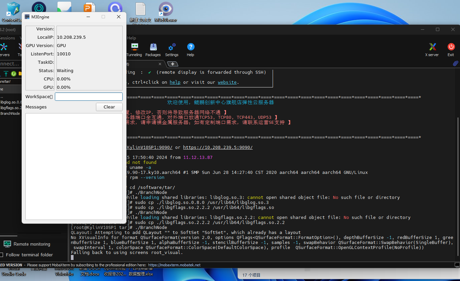
Task: Open a new terminal tab with plus button
Action: click(172, 64)
